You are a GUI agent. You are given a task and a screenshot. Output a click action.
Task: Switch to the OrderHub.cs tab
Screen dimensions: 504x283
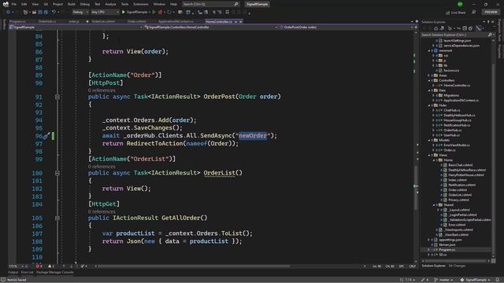click(47, 21)
